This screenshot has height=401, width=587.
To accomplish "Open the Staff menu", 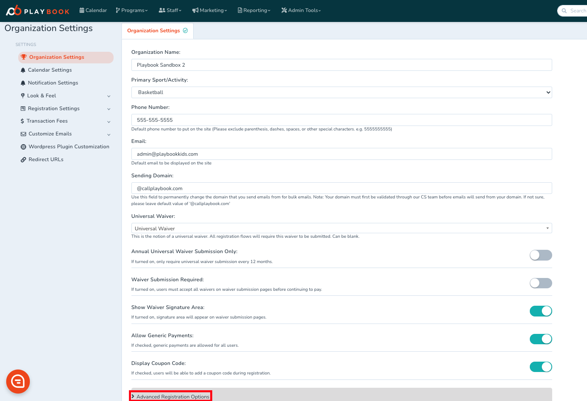I will [x=170, y=10].
